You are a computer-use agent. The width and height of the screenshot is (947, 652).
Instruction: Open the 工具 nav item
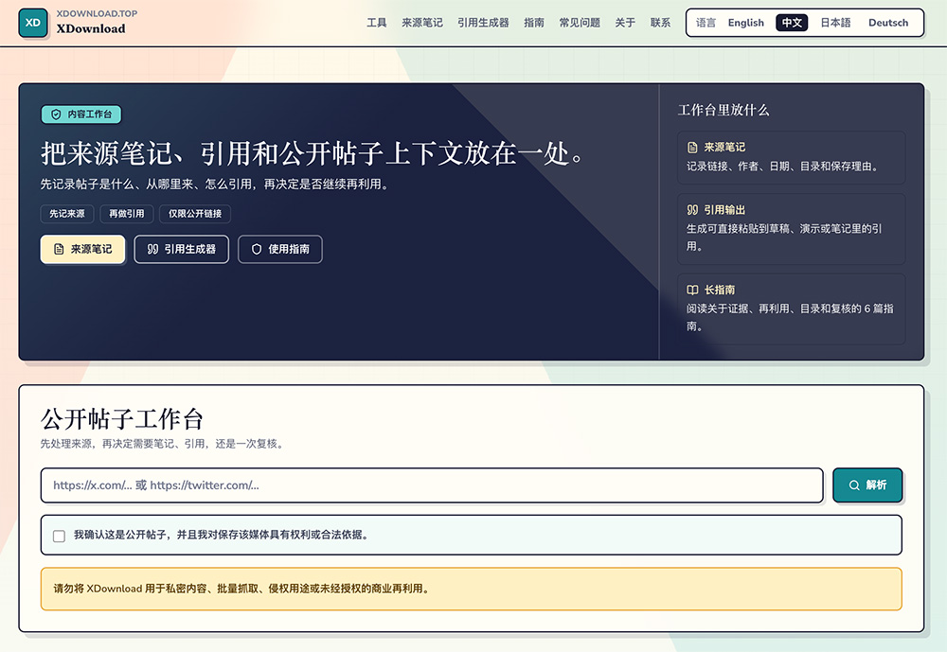(x=376, y=23)
